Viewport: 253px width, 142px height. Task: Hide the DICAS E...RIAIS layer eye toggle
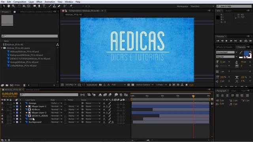(2, 116)
